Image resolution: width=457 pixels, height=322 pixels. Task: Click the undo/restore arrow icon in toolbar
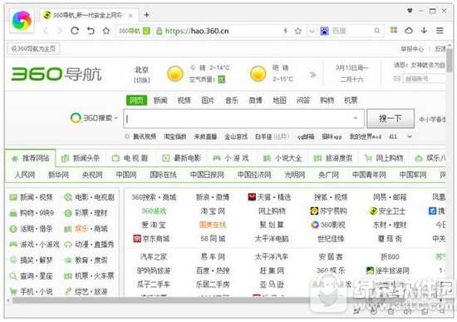pyautogui.click(x=91, y=31)
